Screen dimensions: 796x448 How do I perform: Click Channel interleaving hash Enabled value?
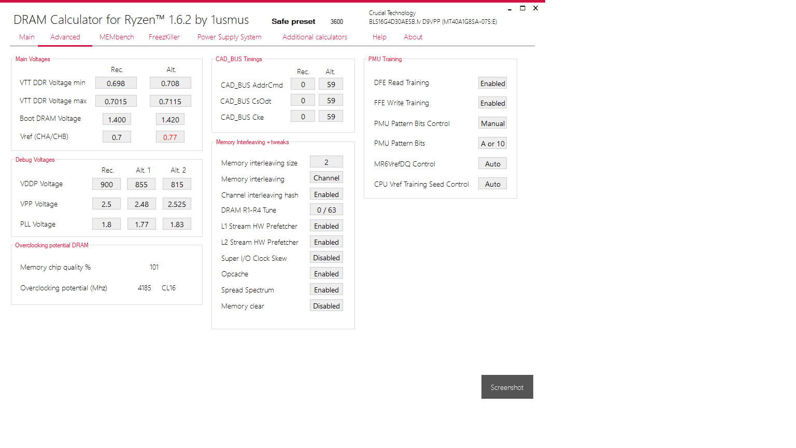pos(326,194)
